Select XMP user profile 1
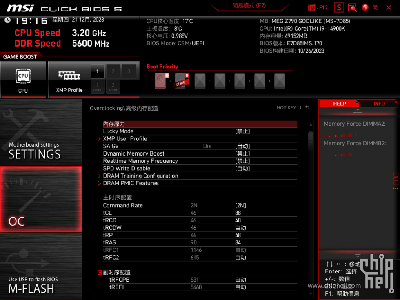The width and height of the screenshot is (400, 300). pyautogui.click(x=98, y=87)
